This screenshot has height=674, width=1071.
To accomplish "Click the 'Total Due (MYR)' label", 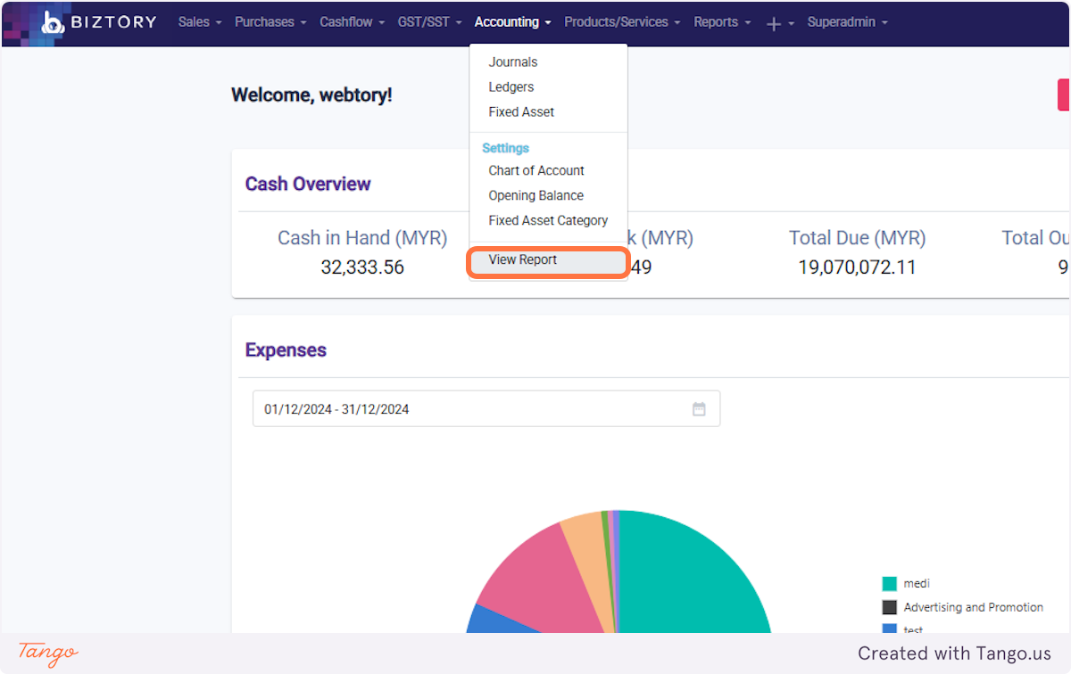I will pos(857,238).
